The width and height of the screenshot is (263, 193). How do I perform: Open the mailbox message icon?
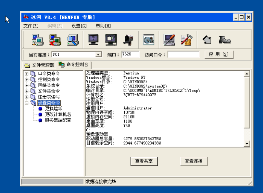pos(128,40)
